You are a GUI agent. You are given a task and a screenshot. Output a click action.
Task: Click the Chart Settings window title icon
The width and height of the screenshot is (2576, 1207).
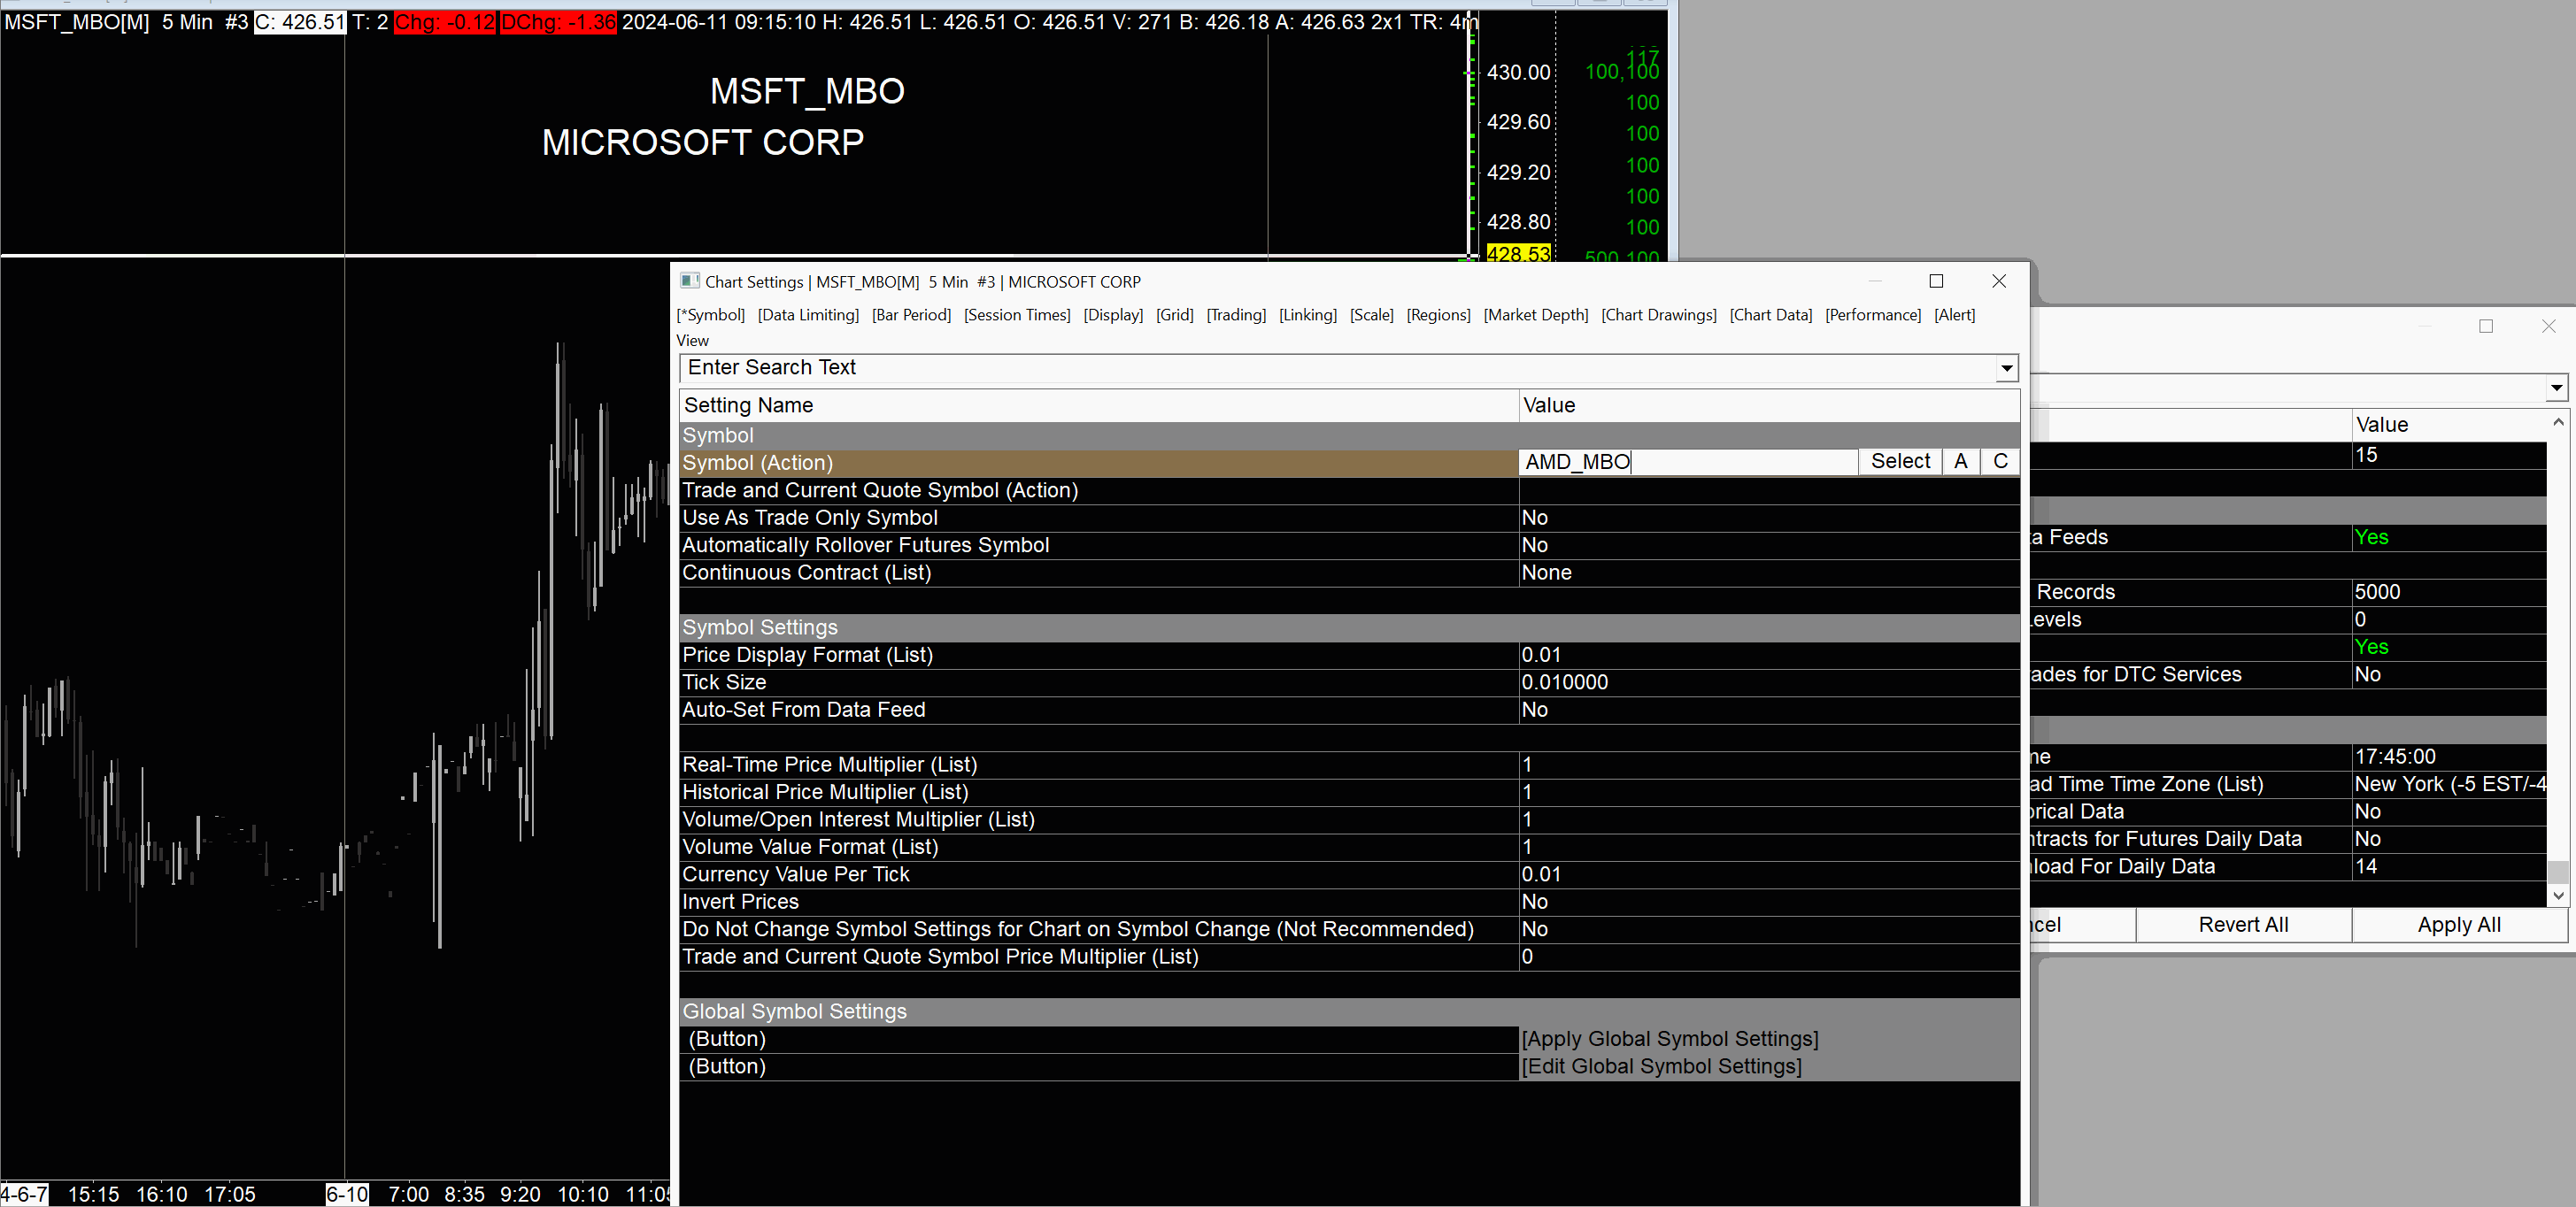pos(689,281)
